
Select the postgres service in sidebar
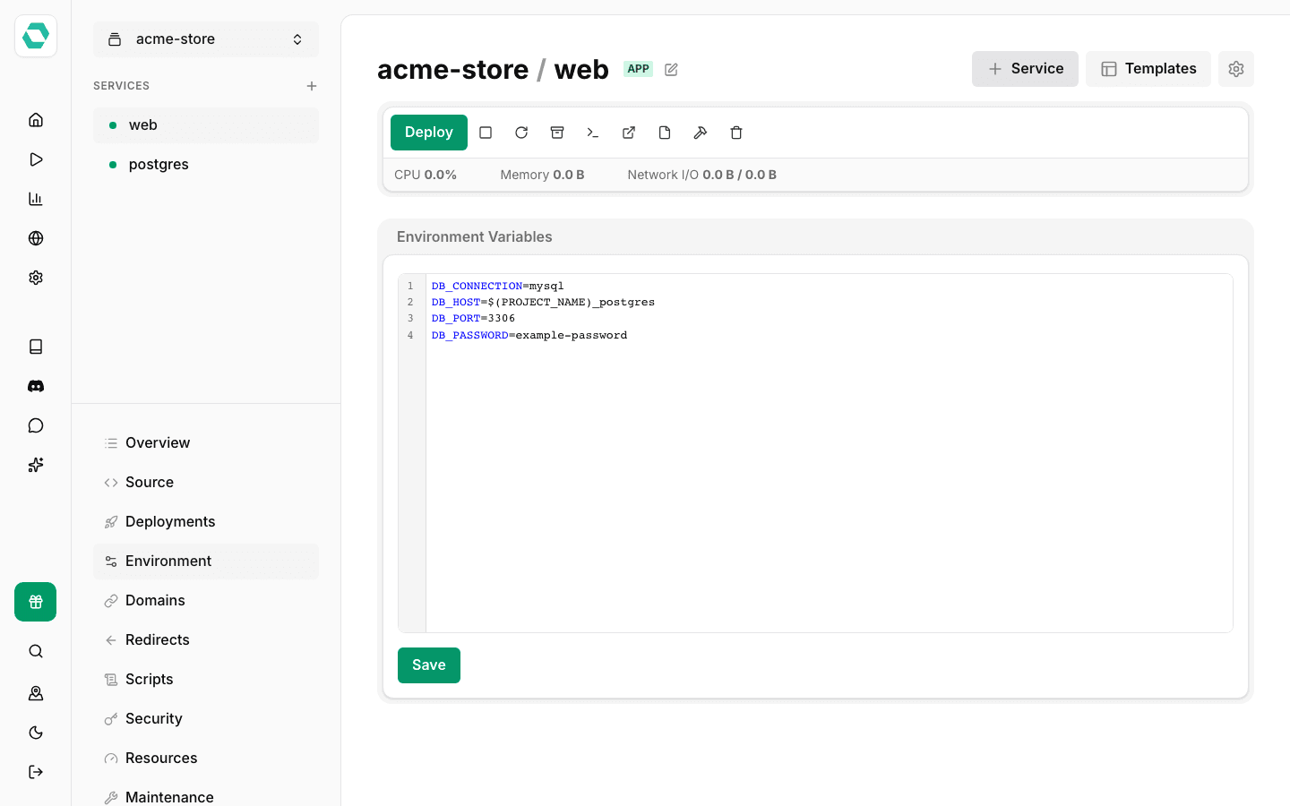[206, 165]
